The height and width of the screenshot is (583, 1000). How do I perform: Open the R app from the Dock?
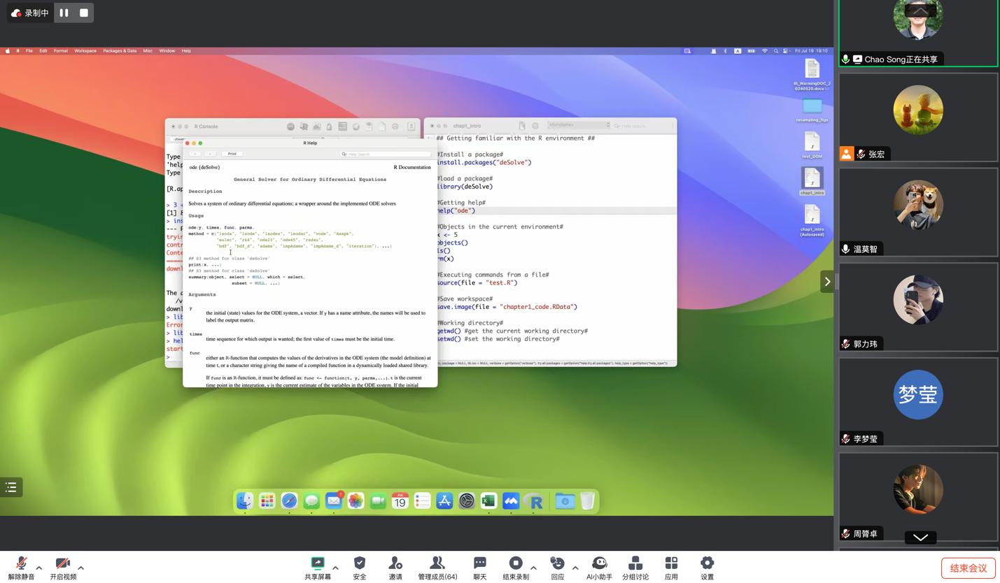[x=533, y=501]
